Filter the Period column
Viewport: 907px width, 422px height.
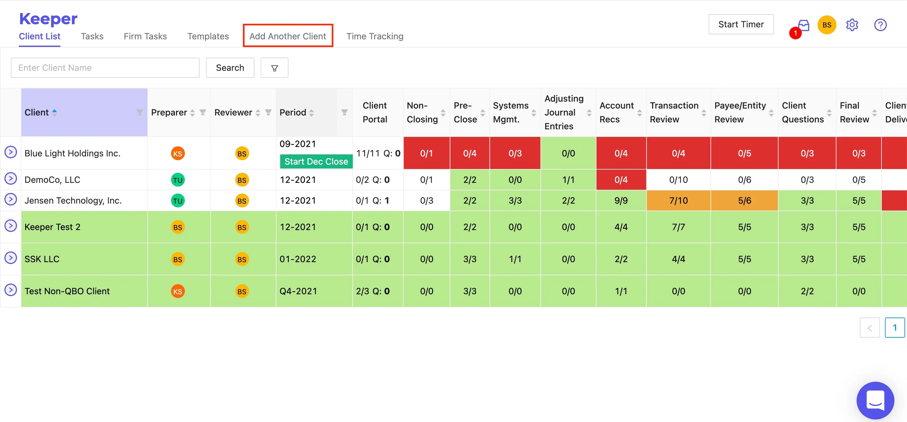344,112
